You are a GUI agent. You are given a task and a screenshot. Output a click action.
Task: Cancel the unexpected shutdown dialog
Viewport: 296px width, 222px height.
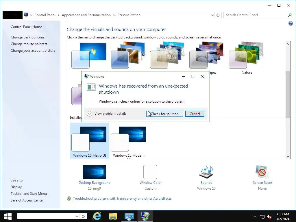click(195, 114)
